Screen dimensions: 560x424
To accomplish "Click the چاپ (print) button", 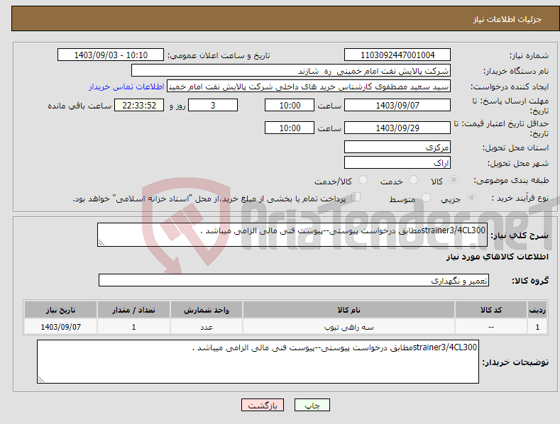I will point(312,405).
